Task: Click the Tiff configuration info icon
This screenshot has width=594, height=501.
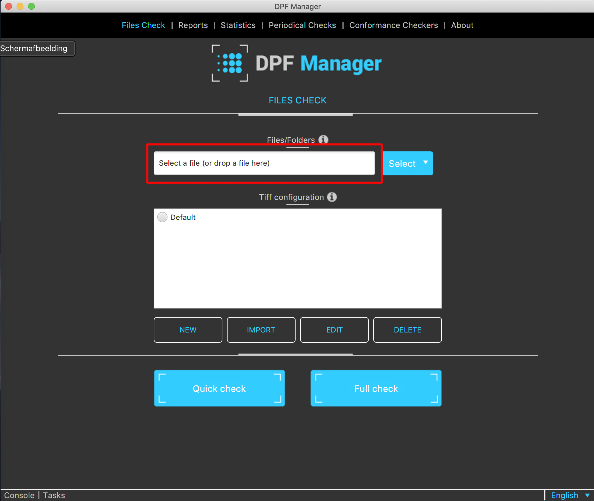Action: tap(332, 197)
